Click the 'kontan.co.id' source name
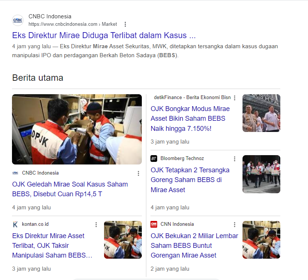The height and width of the screenshot is (280, 308). click(35, 224)
